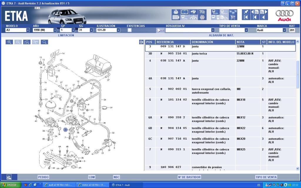Expand the Modelo dropdown showing A3
301x188 pixels.
28,30
